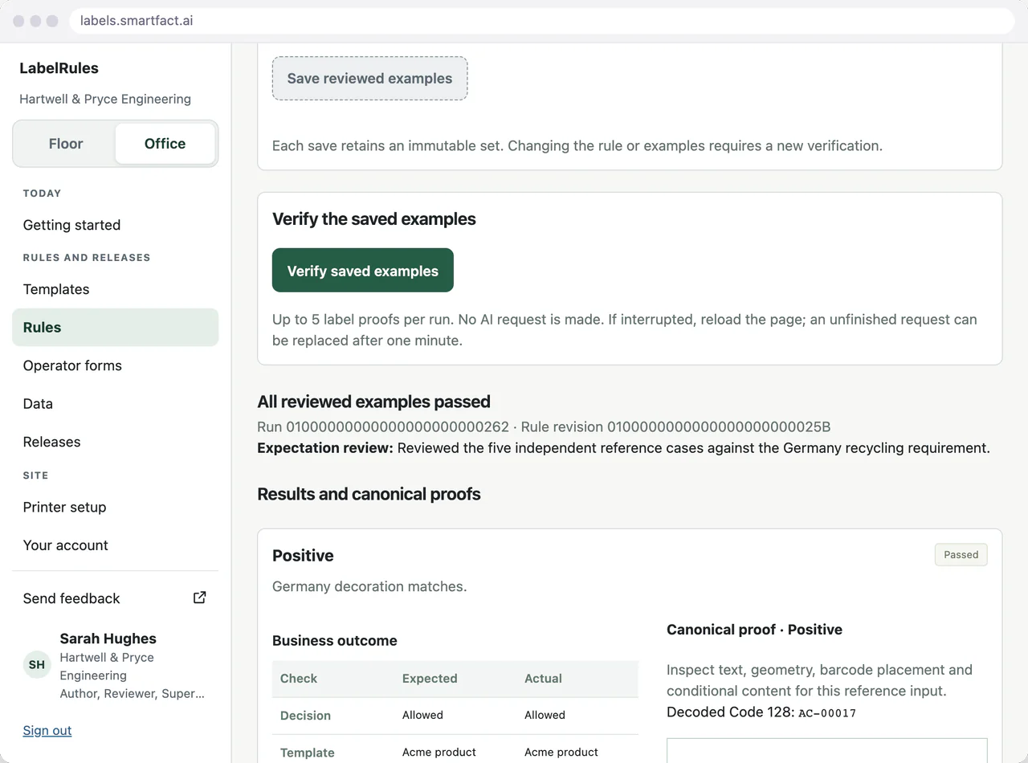
Task: Click Hartwell & Pryce Engineering under LabelRules
Action: point(105,99)
